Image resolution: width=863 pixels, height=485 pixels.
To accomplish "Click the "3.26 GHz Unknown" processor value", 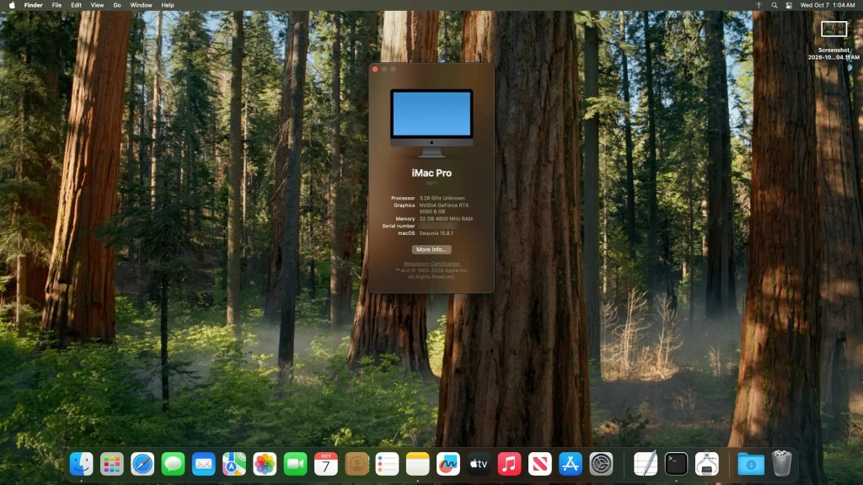I will [x=442, y=198].
